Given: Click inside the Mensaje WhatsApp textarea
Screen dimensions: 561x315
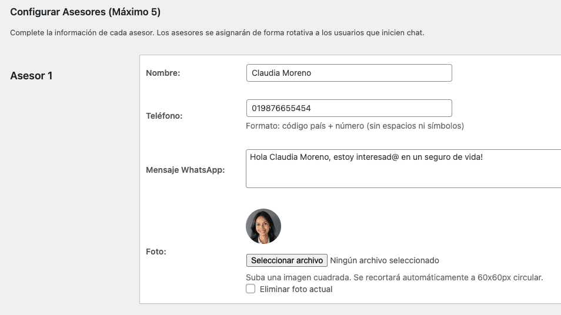Looking at the screenshot, I should pyautogui.click(x=403, y=175).
